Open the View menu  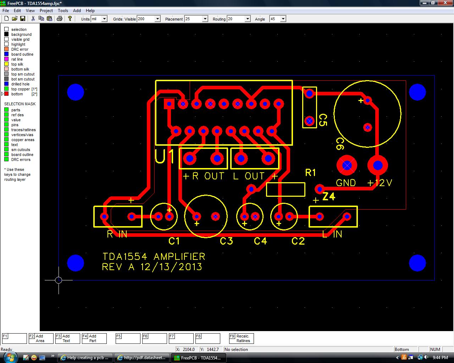30,11
